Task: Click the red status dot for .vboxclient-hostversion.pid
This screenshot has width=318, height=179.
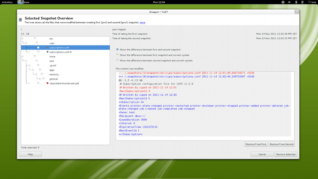Action: (x=47, y=83)
